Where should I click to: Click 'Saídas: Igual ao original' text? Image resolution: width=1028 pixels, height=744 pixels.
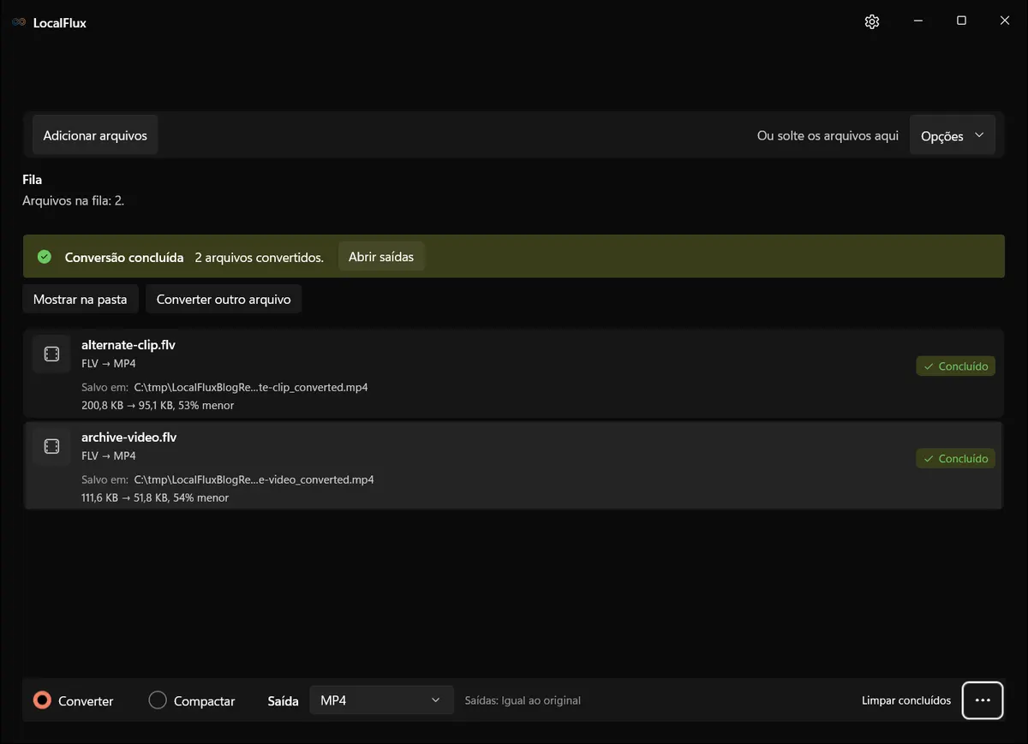pyautogui.click(x=523, y=700)
